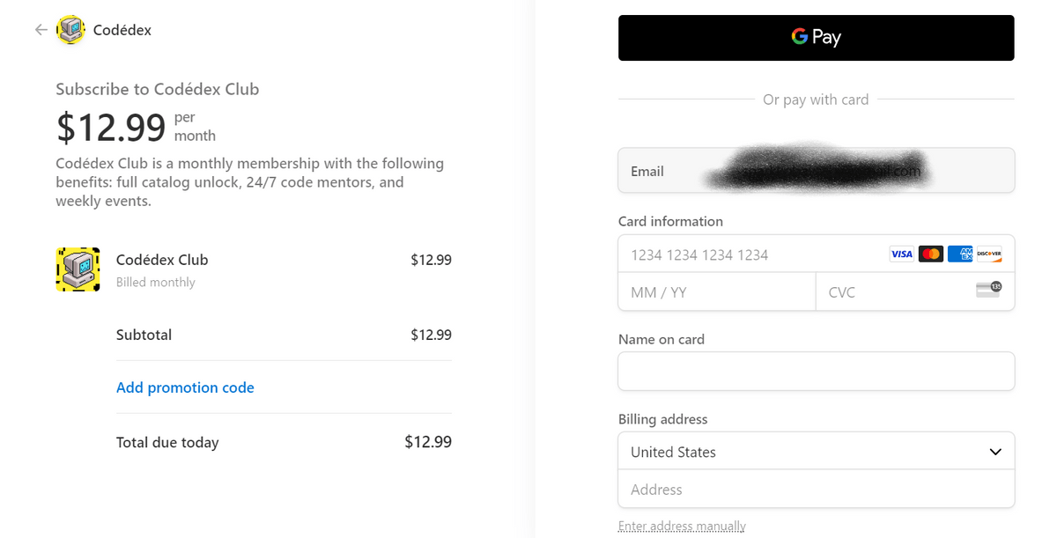
Task: Click the Discover card icon
Action: coord(989,254)
